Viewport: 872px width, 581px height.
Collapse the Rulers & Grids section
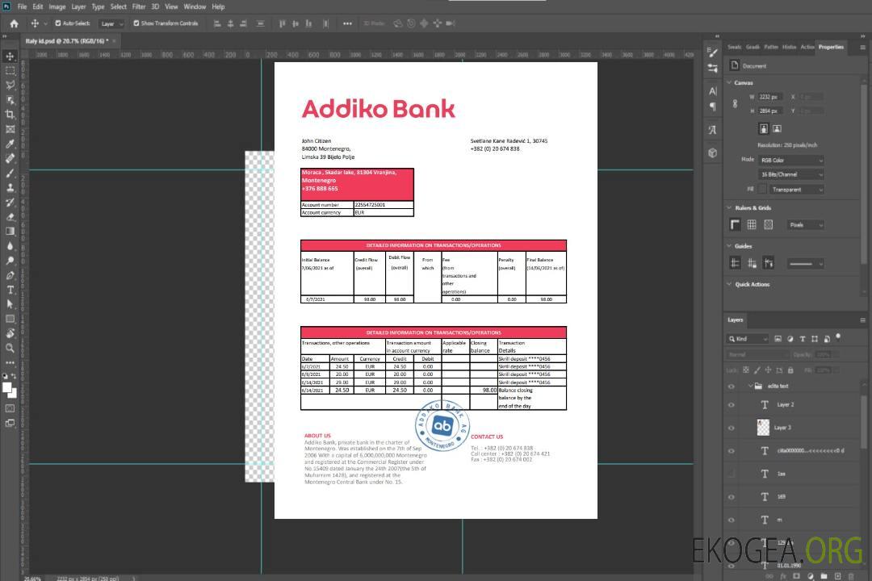[x=730, y=207]
